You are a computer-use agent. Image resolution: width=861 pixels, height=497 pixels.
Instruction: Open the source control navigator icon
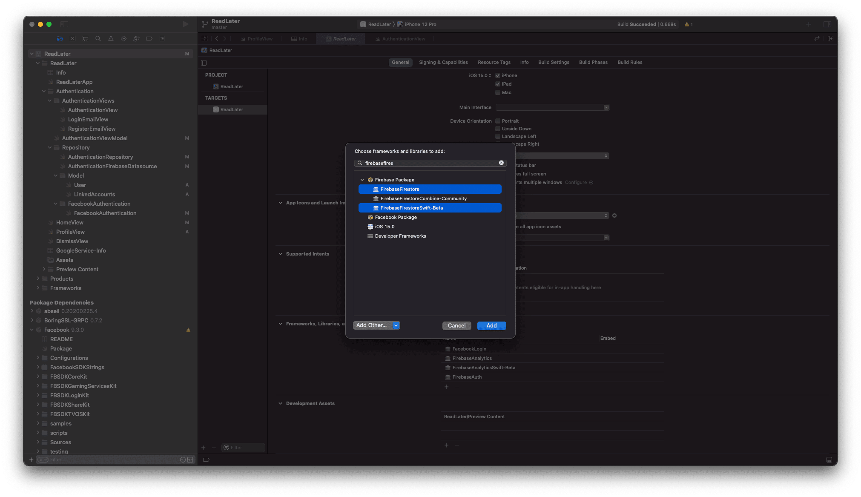click(73, 39)
